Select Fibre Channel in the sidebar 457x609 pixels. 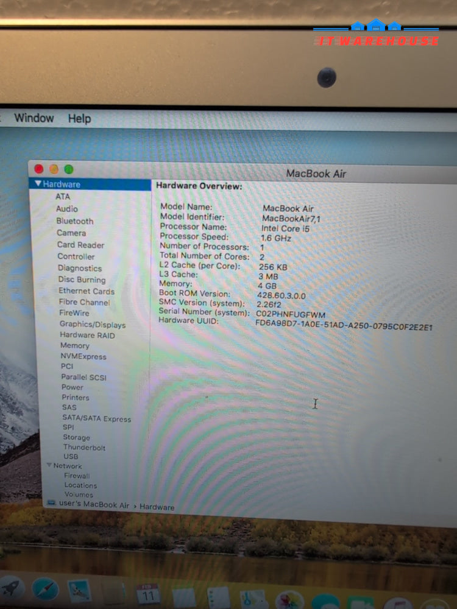click(x=84, y=302)
